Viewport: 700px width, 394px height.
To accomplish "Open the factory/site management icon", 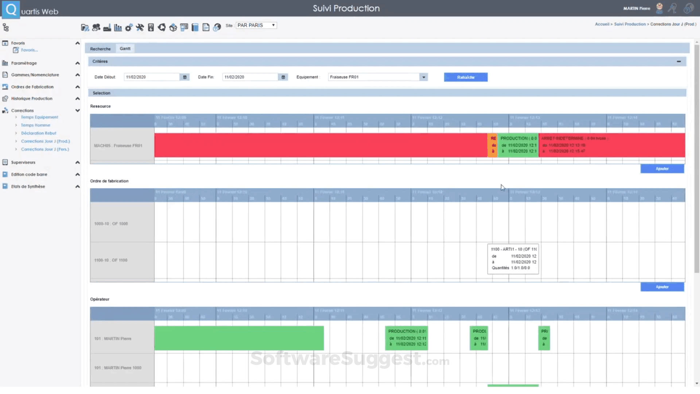I will point(107,27).
